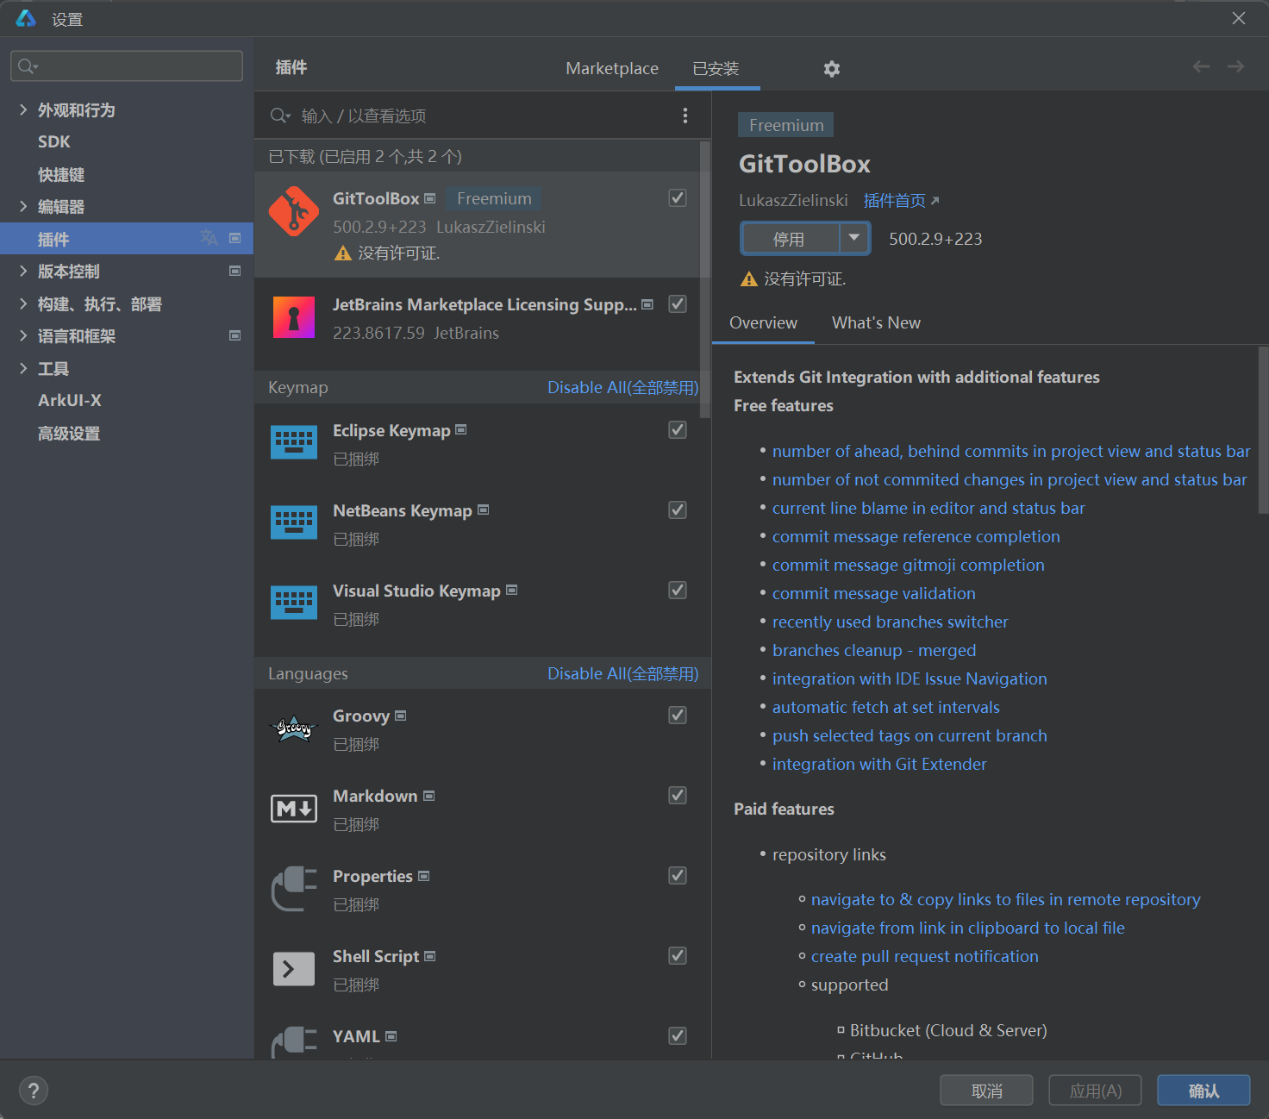
Task: Select the Groovy plugin icon
Action: (x=294, y=728)
